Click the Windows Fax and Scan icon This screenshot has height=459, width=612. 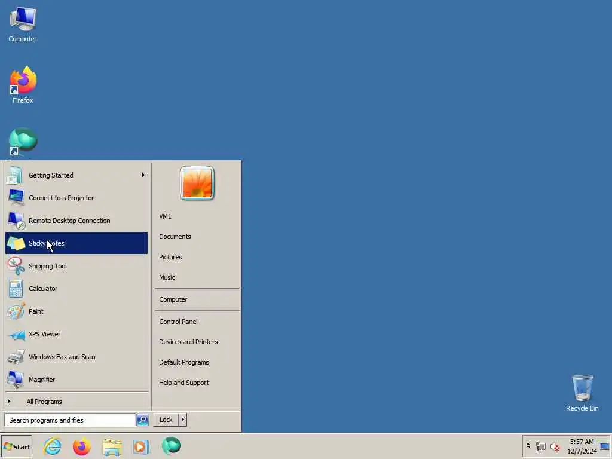click(16, 357)
